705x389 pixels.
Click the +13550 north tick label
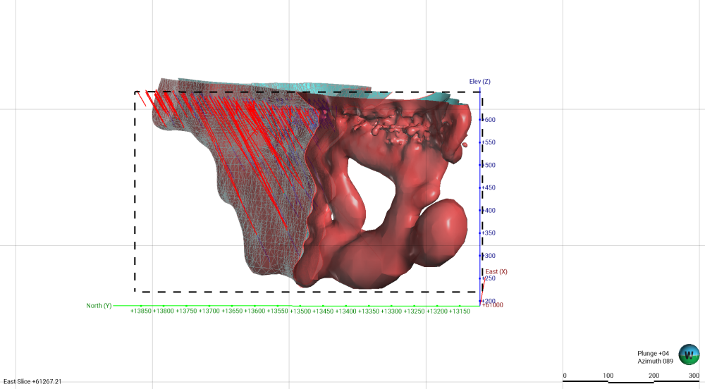coord(277,311)
